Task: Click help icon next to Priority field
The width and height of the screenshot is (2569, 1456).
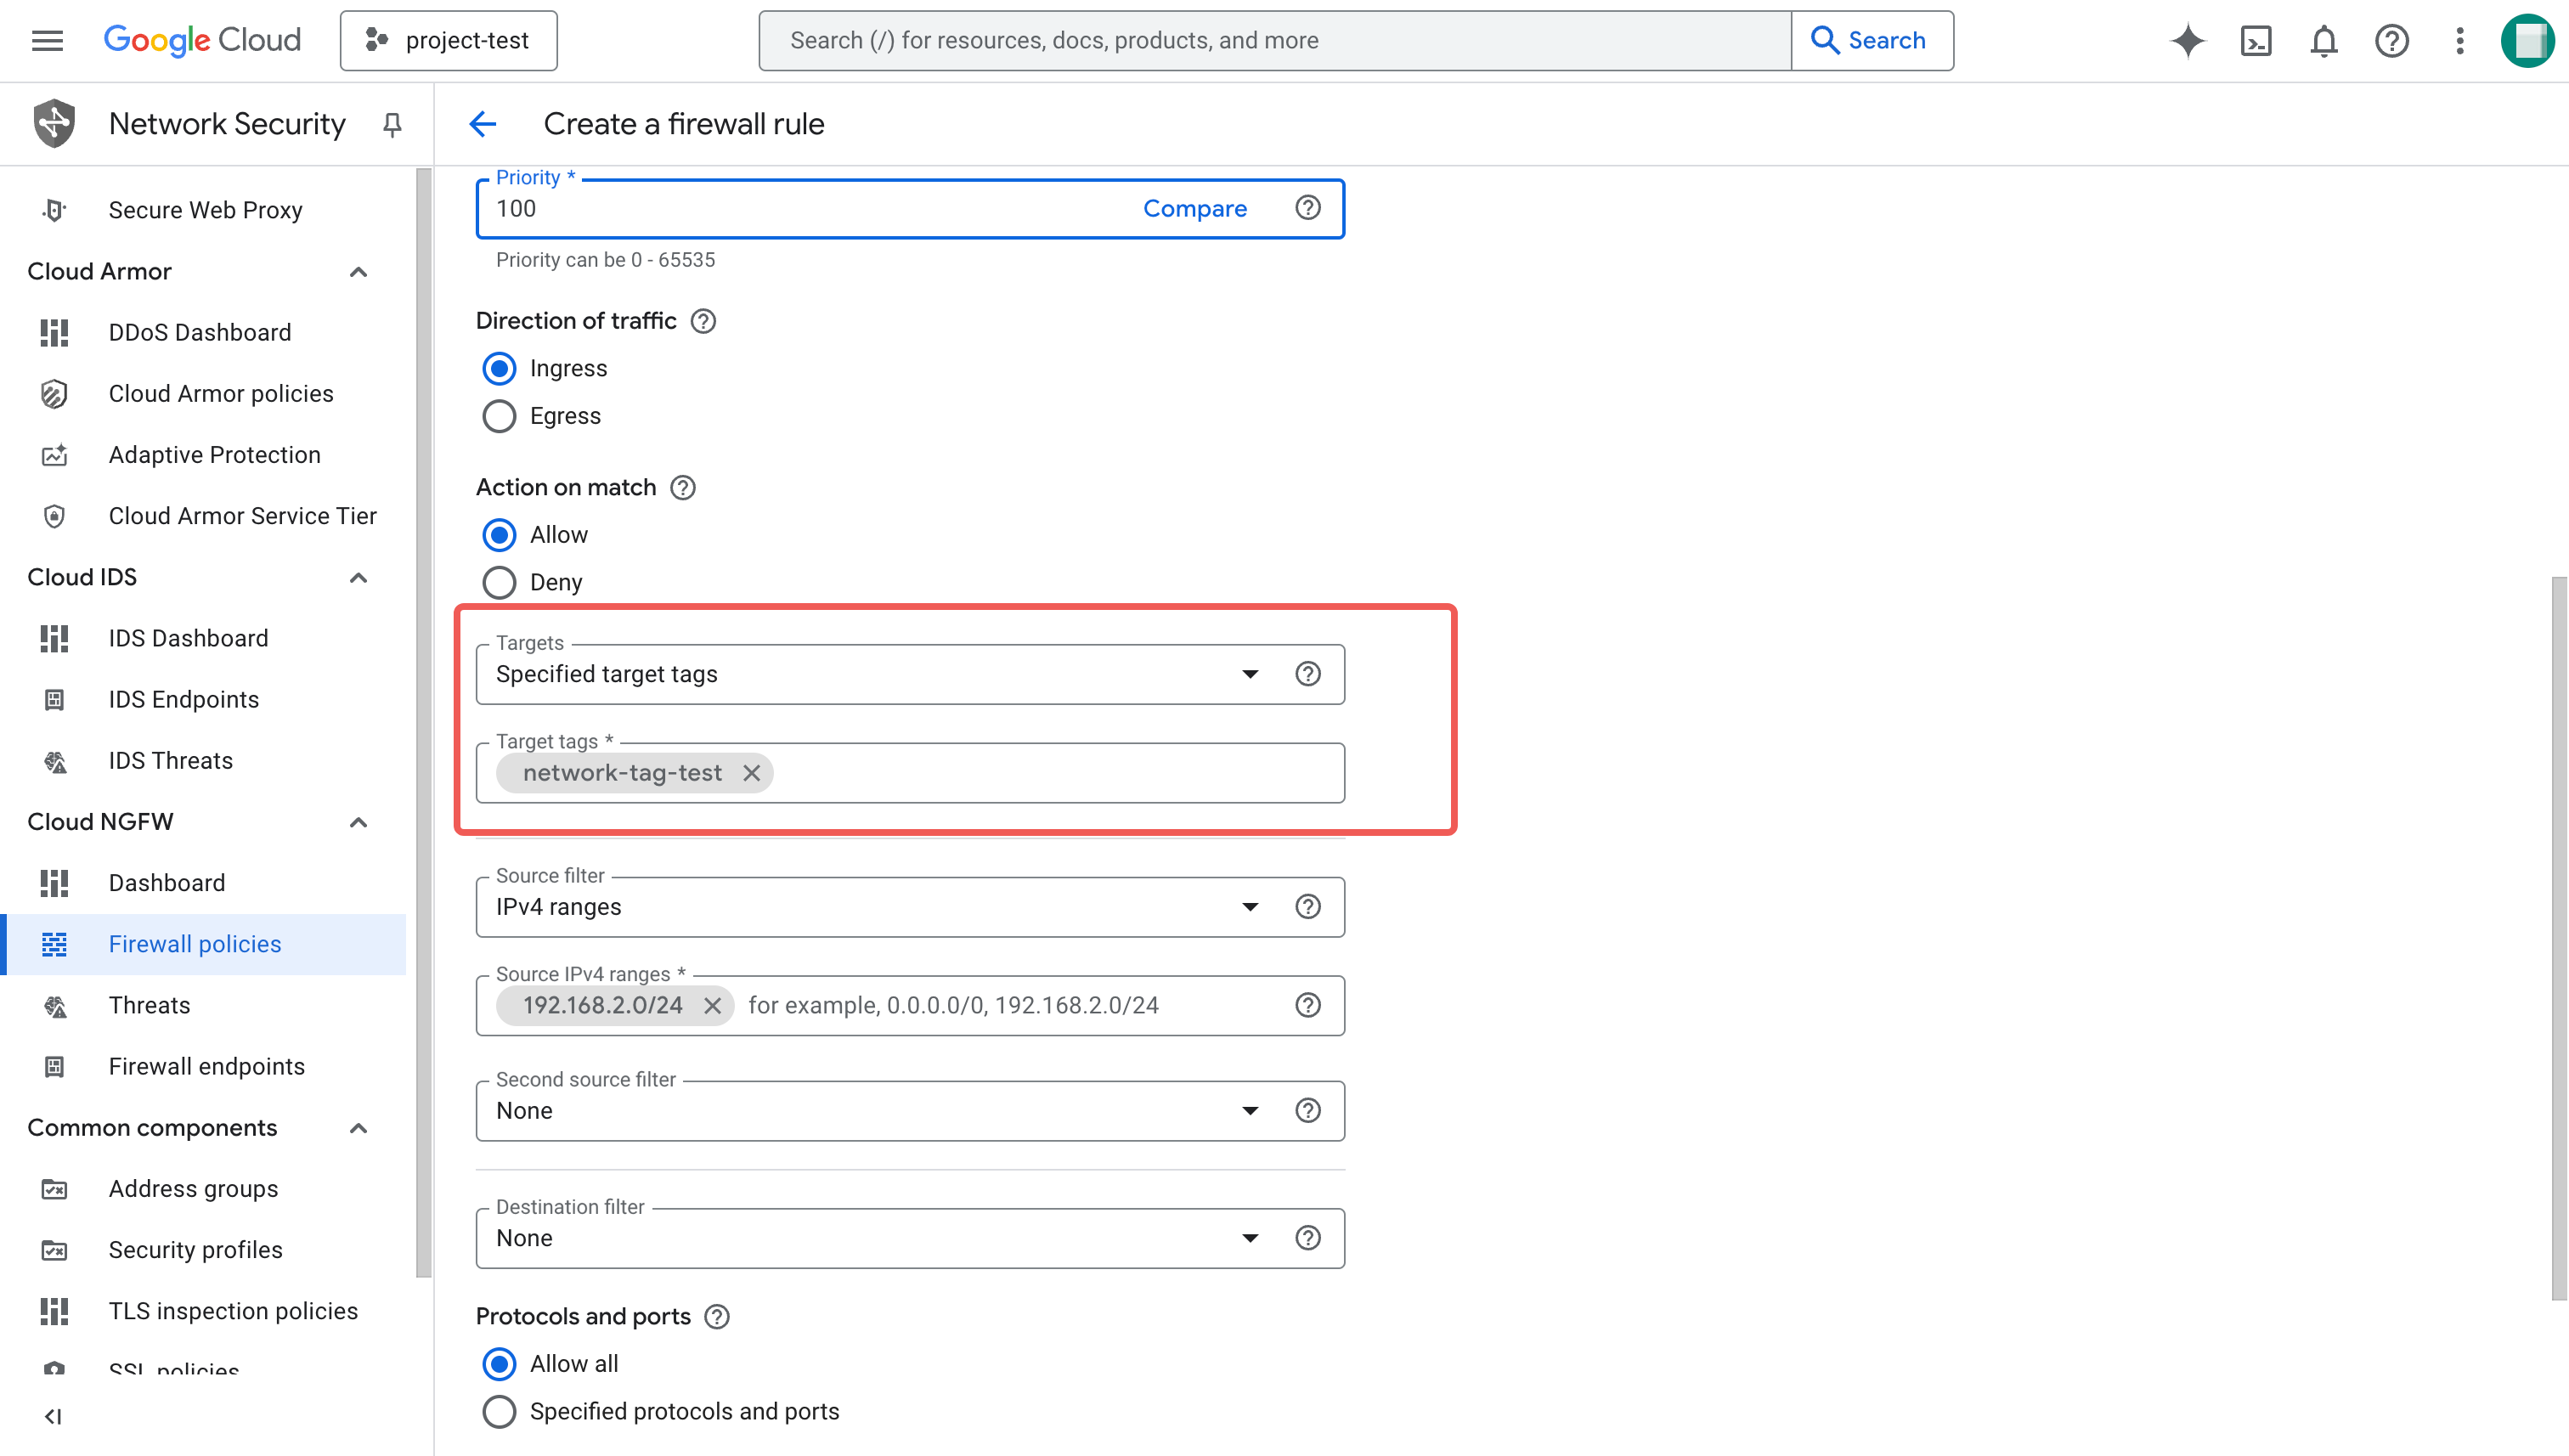Action: pyautogui.click(x=1307, y=208)
